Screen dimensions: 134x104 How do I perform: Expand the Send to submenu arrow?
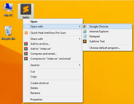pos(80,65)
